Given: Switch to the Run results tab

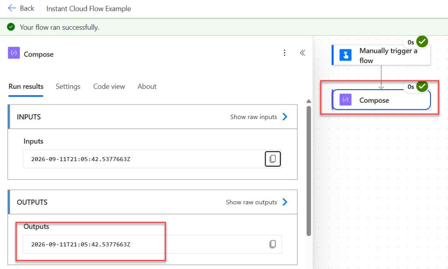Looking at the screenshot, I should tap(26, 87).
